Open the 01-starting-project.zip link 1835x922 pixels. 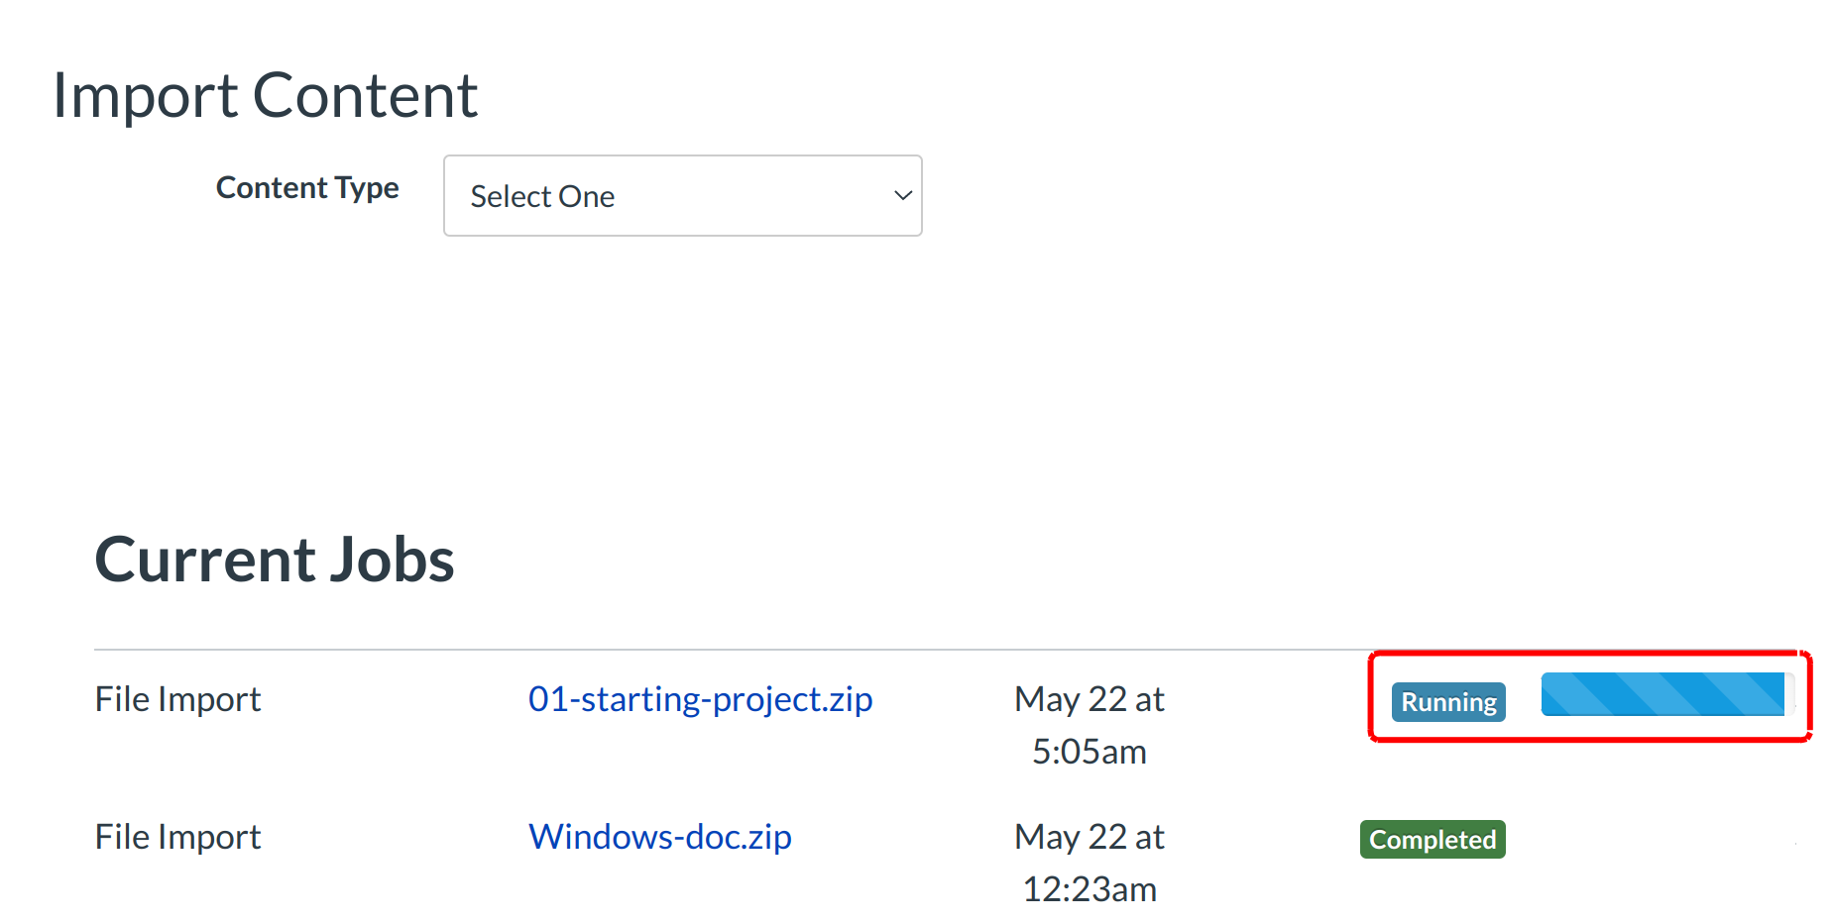[x=700, y=699]
